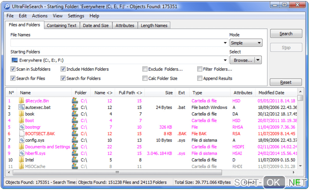Click the bootmgr file icon
The height and width of the screenshot is (190, 310).
(21, 127)
